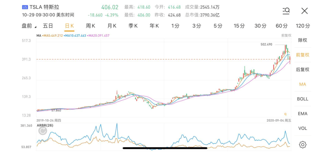Choose 前复权 in the right sidebar
The image size is (330, 152).
coord(302,55)
